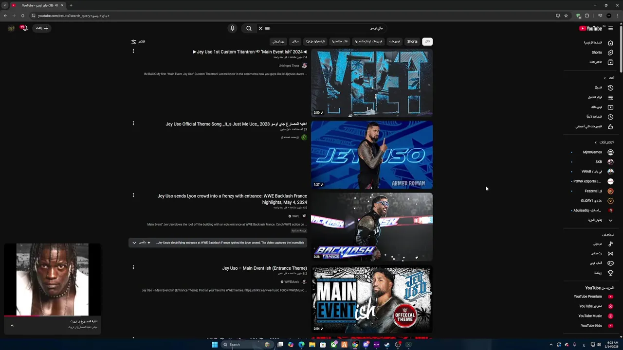Open the on-screen keyboard icon in search box
The image size is (623, 350).
(267, 28)
